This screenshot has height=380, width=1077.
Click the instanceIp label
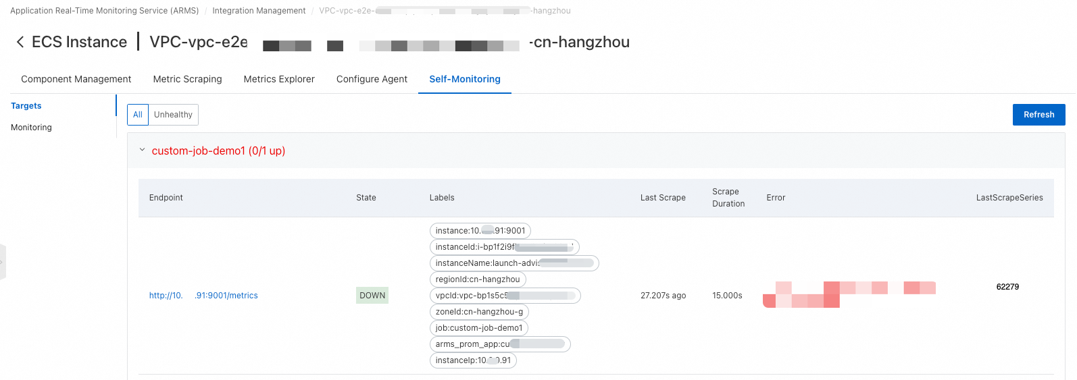473,360
